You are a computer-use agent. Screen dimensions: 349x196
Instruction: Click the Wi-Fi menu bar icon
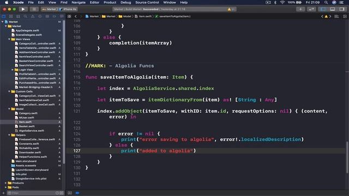click(282, 2)
